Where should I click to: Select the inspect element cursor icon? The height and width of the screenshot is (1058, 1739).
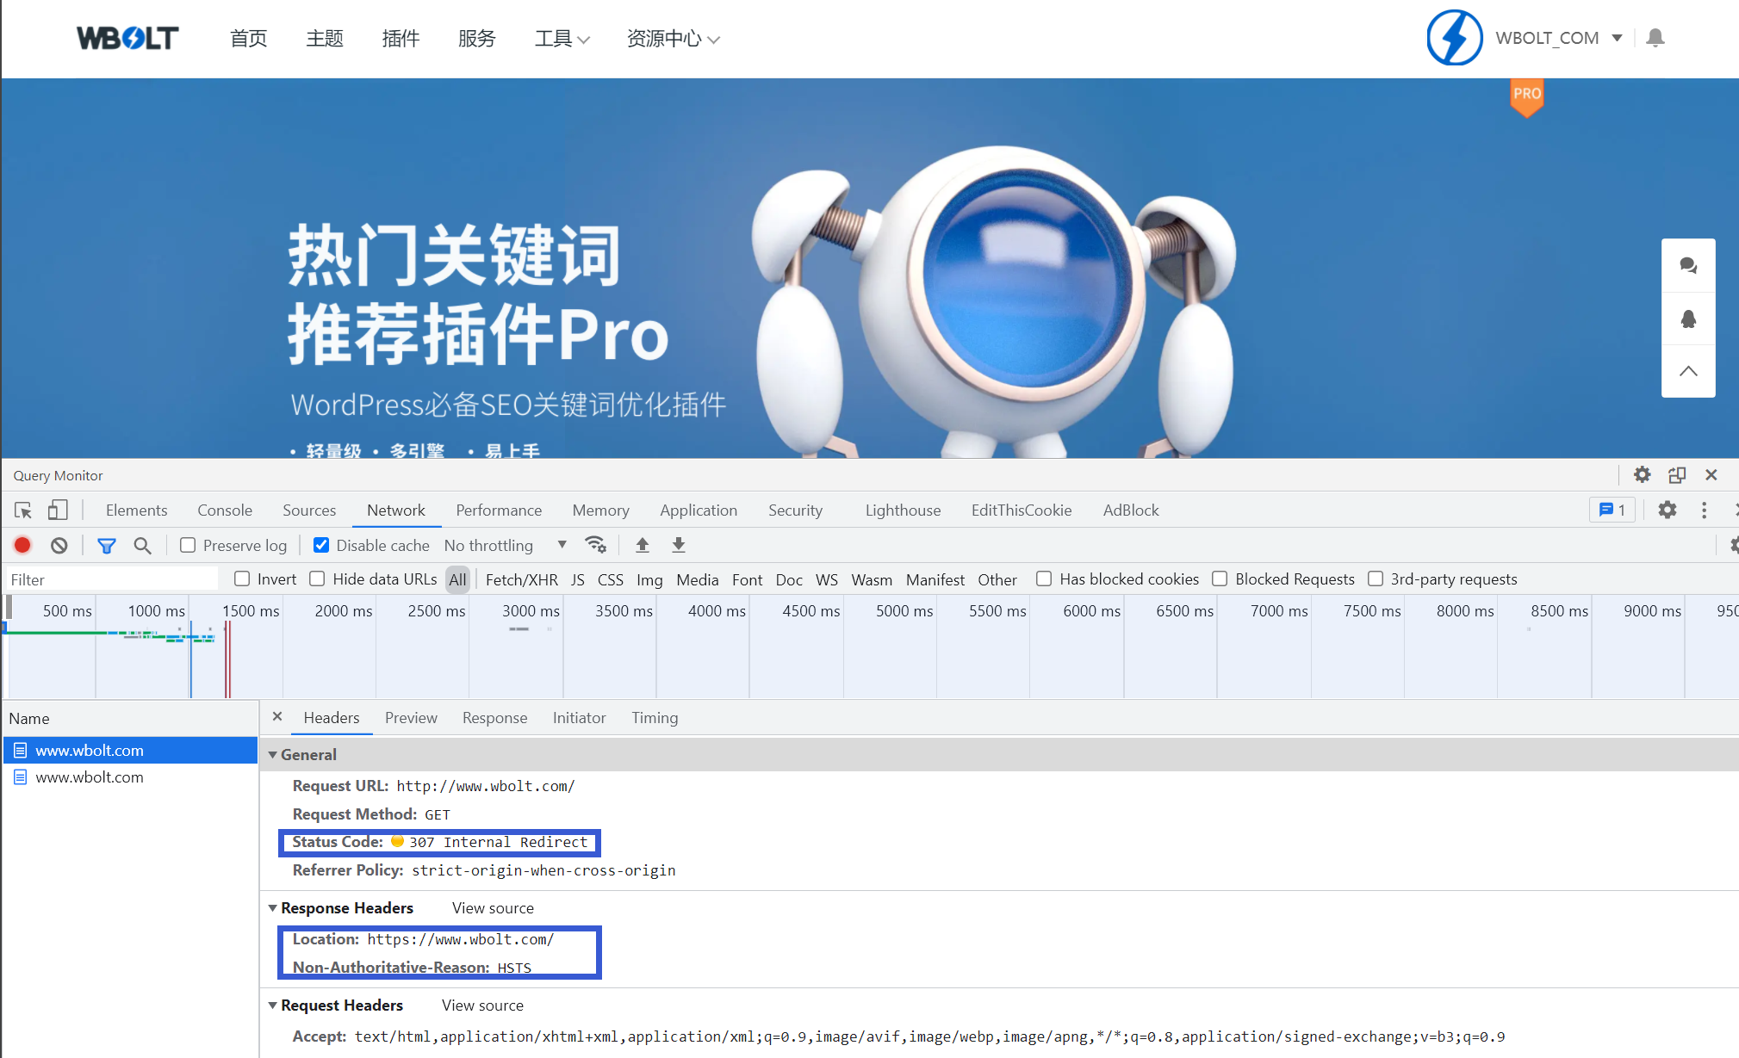(23, 510)
